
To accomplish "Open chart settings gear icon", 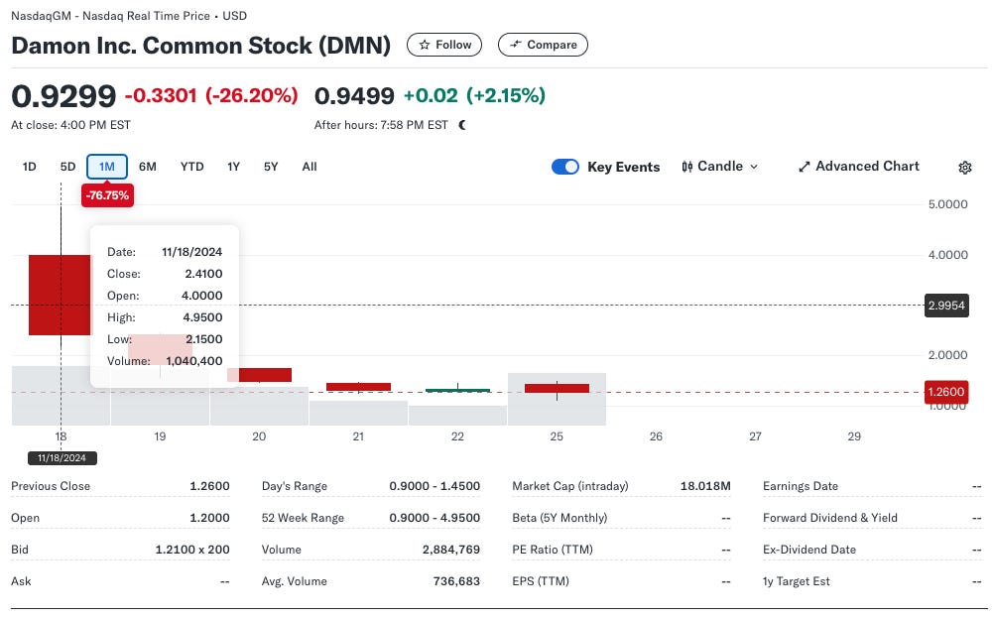I will coord(964,168).
